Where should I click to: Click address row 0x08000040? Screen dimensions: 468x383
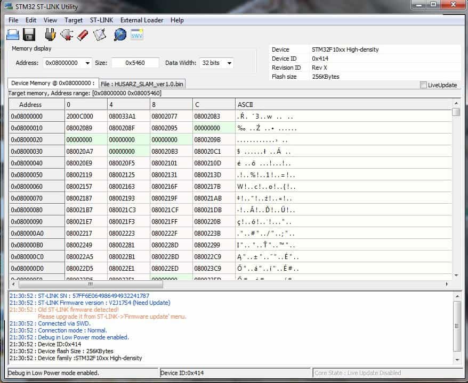click(37, 163)
